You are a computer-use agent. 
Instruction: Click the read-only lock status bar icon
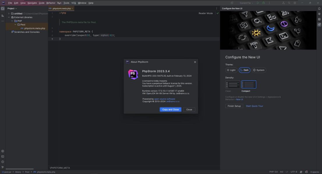click(306, 172)
